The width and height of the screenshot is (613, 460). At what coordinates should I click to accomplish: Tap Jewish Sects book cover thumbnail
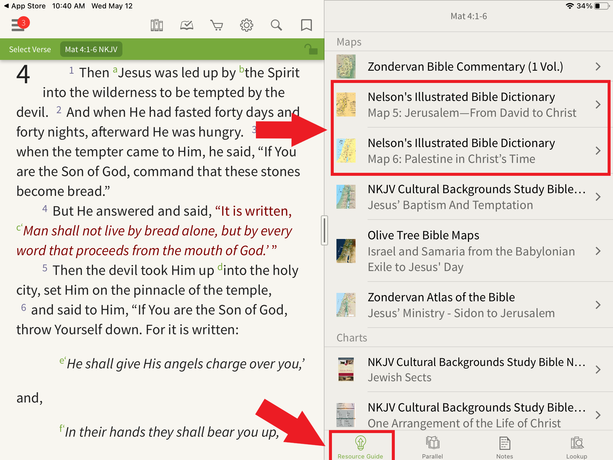click(346, 370)
